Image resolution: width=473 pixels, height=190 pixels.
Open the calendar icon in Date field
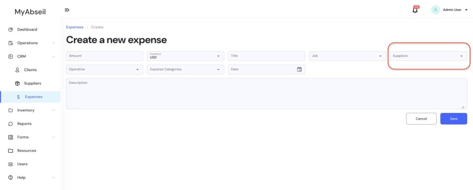[299, 69]
